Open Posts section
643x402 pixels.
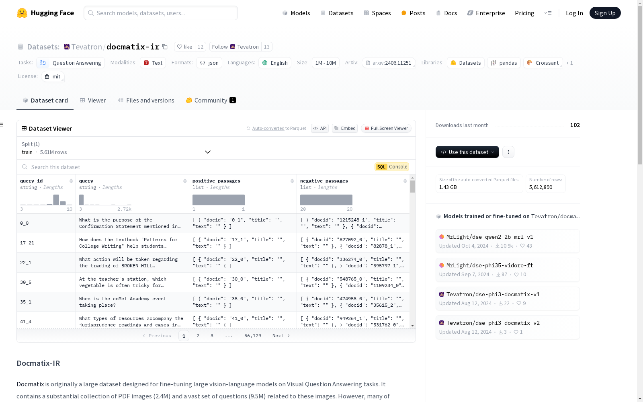click(x=413, y=13)
